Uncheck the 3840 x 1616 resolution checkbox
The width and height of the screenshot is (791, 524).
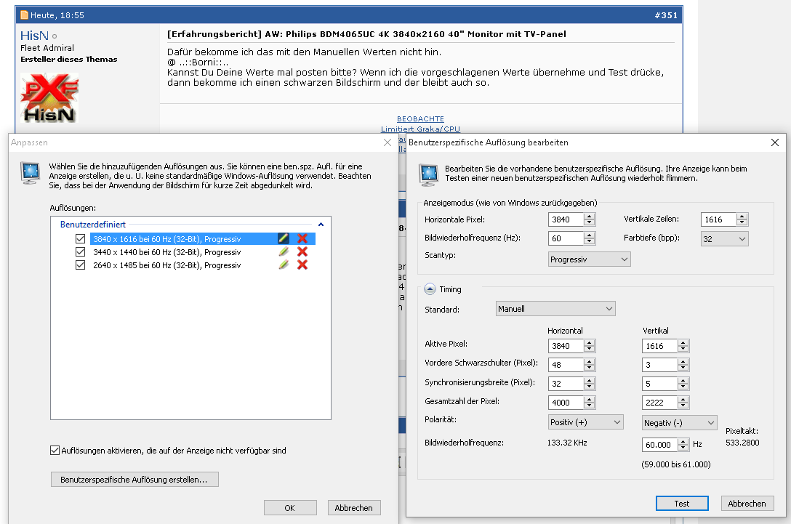coord(80,238)
